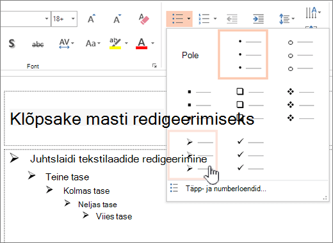
Task: Open the font name combo box dropdown
Action: pyautogui.click(x=47, y=19)
